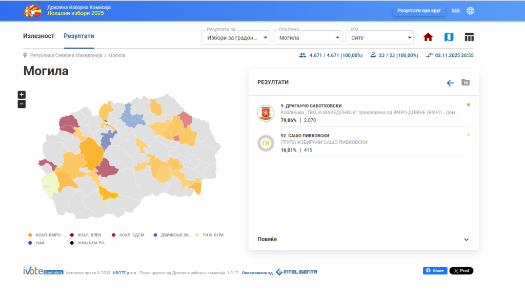Open the 'Резултати за' election type dropdown

pos(236,37)
